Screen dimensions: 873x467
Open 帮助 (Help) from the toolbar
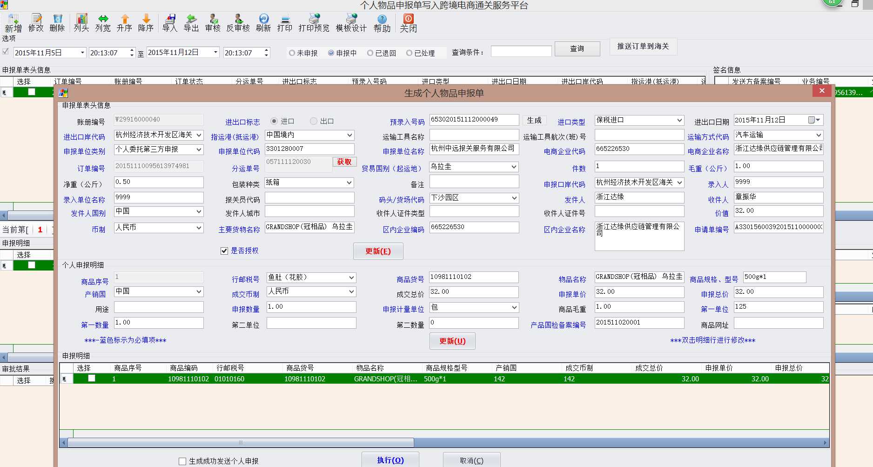point(382,23)
